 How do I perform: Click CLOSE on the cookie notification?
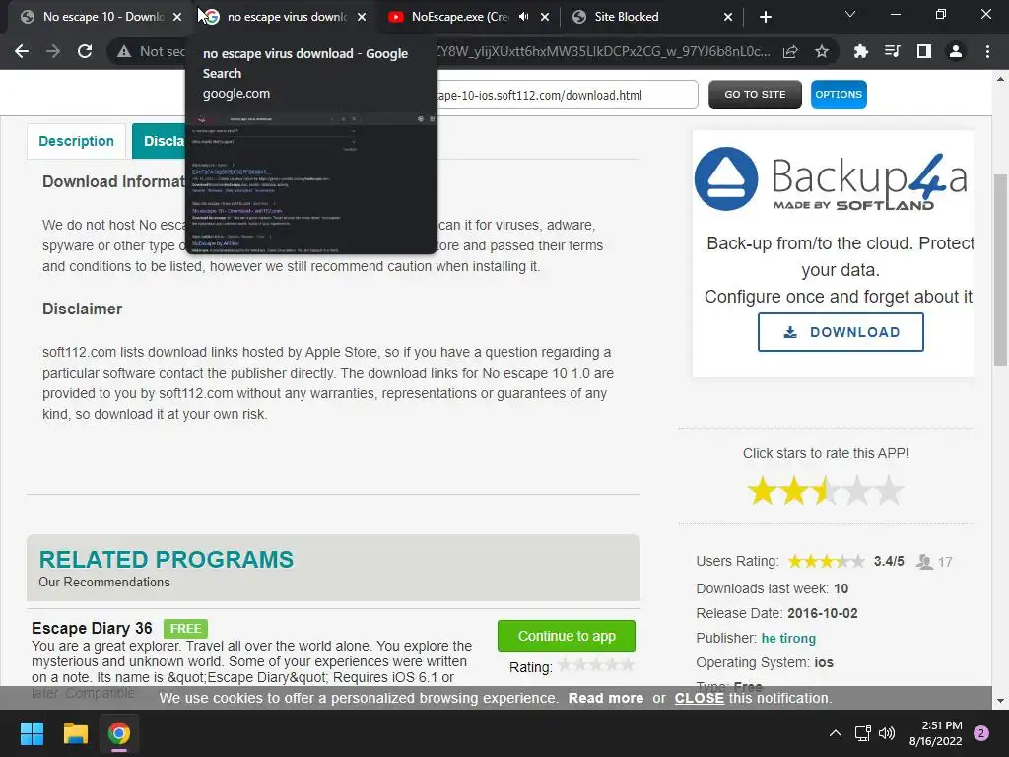point(700,698)
